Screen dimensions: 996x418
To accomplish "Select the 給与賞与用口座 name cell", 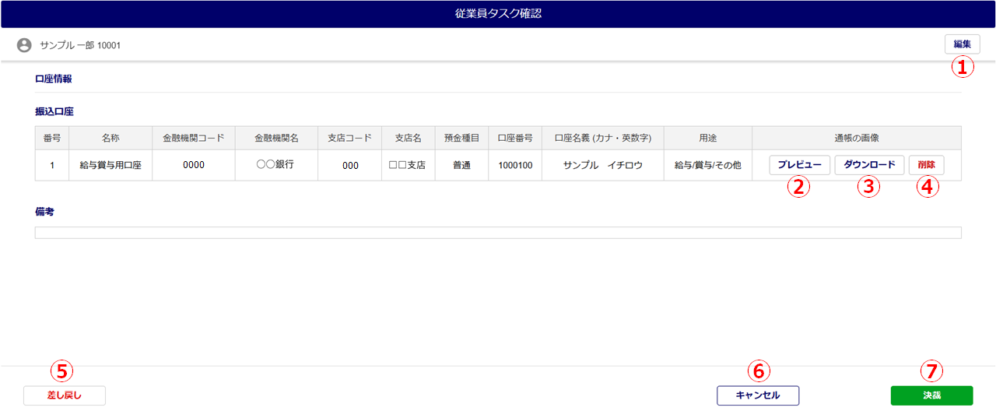I will (110, 165).
